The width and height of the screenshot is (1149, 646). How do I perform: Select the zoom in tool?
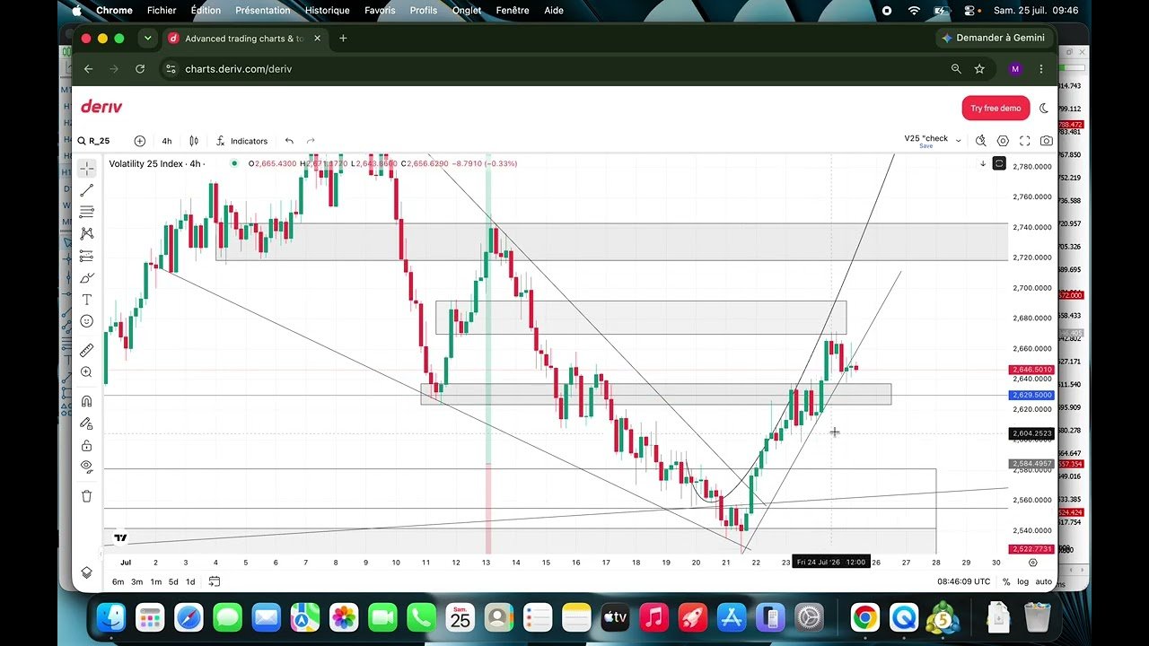[87, 371]
